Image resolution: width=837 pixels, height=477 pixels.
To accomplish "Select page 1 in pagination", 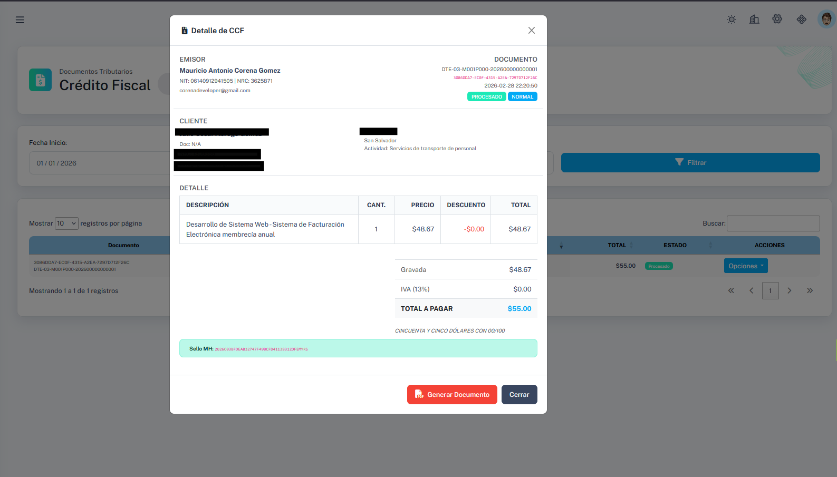I will pos(770,290).
